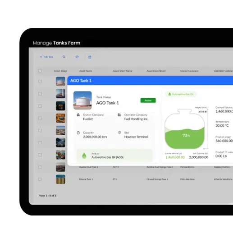Open the first white tank thumbnail in list
This screenshot has height=243, width=233.
click(60, 81)
